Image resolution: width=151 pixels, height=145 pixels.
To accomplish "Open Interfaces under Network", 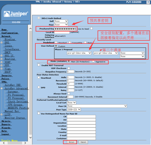I will point(12,49).
